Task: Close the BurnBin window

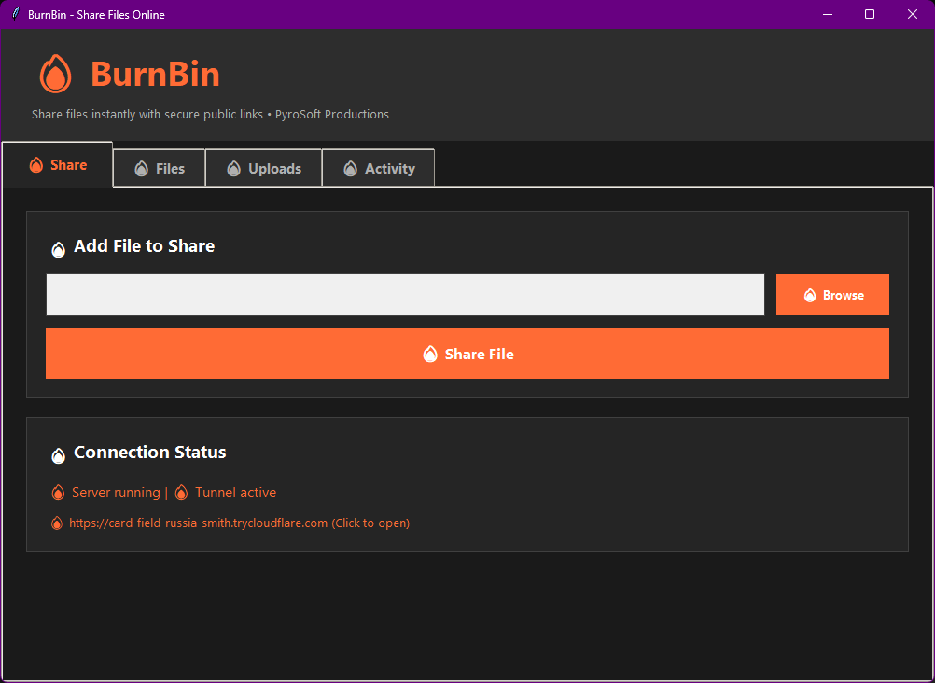Action: [x=913, y=14]
